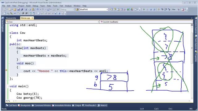
Task: Toggle Hex display button
Action: 174,10
